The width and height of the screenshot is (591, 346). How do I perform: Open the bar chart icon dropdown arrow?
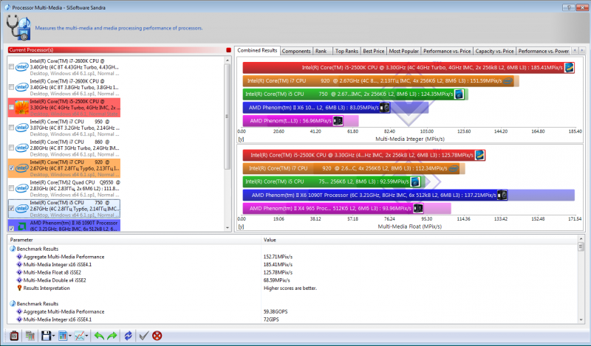pos(69,336)
